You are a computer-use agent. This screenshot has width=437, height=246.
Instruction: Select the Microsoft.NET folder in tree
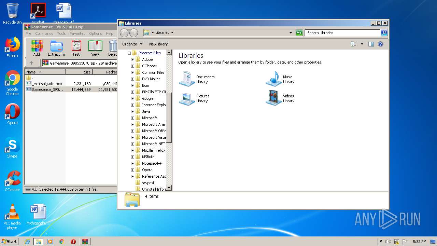(153, 144)
